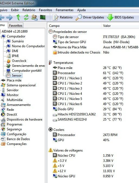
Task: Click the BIOS Updates green arrow icon
Action: [110, 17]
